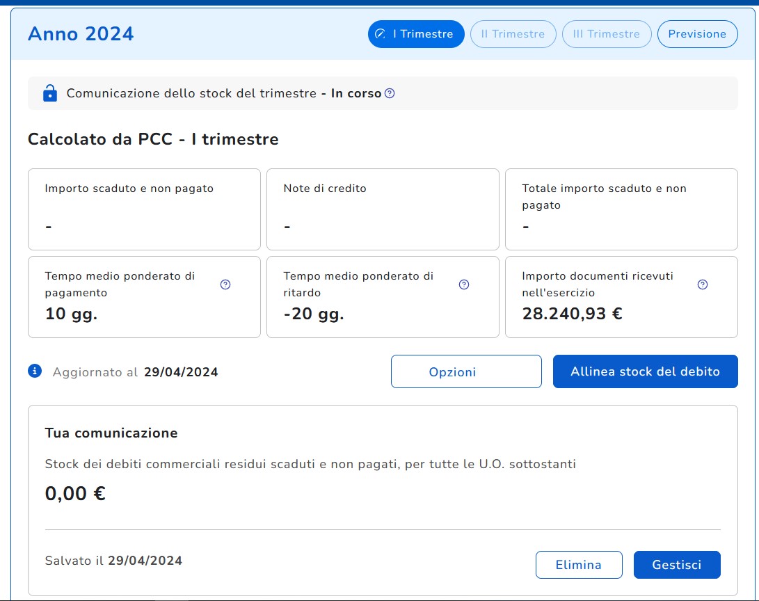Show help for Tempo medio ponderato di ritardo
This screenshot has width=759, height=601.
pos(464,285)
